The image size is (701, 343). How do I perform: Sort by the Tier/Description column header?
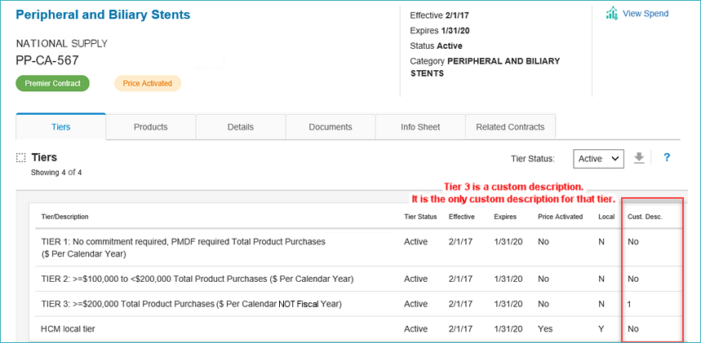[64, 217]
